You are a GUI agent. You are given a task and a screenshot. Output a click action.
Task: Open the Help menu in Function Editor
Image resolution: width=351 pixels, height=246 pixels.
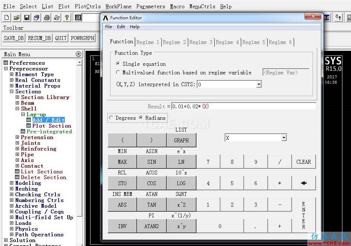[x=135, y=26]
